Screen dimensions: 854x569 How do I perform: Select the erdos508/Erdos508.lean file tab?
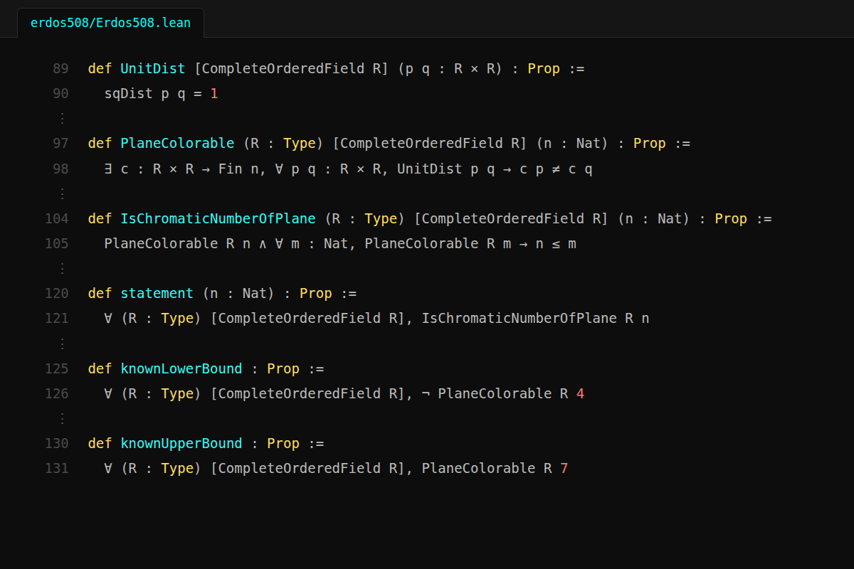110,23
